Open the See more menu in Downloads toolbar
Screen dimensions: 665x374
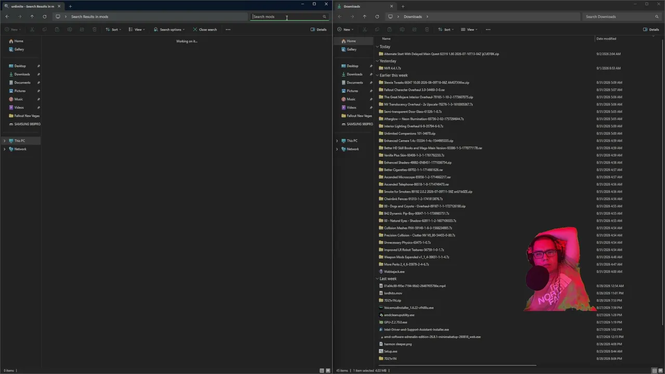point(488,30)
